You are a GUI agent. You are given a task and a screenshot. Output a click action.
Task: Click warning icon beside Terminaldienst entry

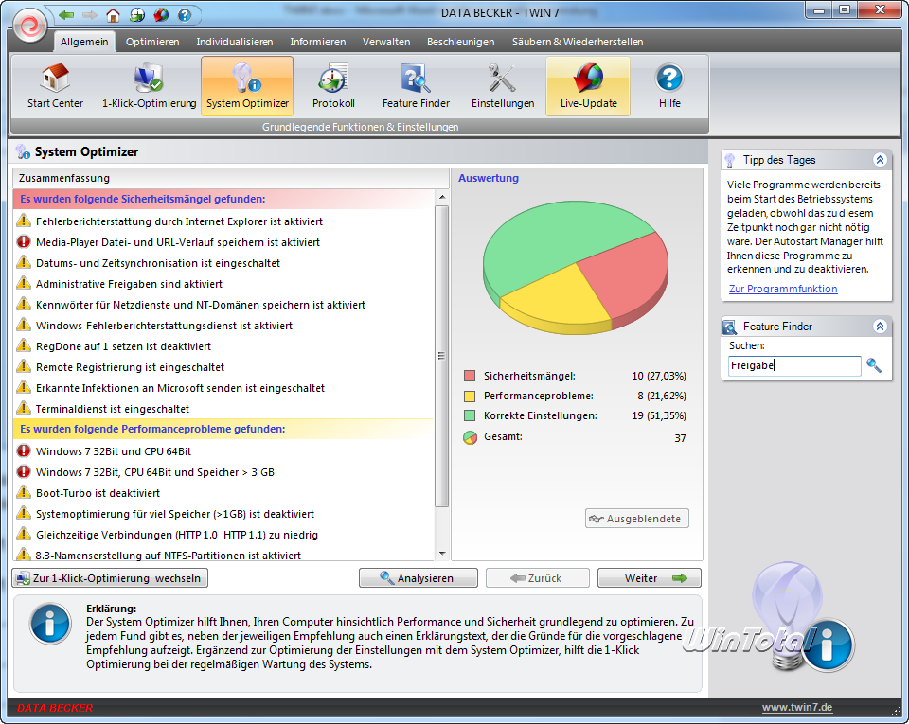click(x=24, y=408)
